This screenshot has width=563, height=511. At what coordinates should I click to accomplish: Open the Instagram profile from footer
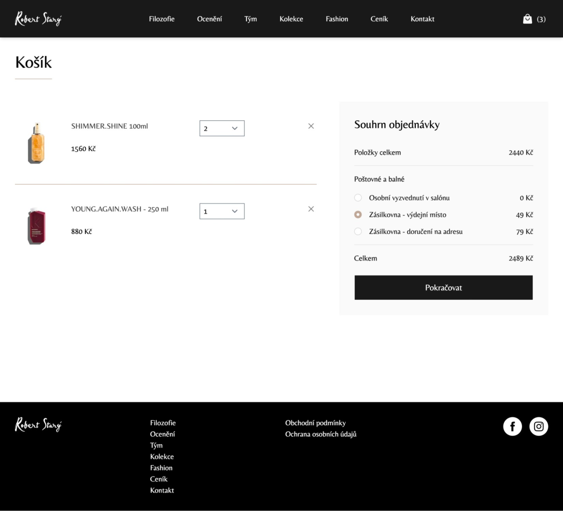(539, 427)
